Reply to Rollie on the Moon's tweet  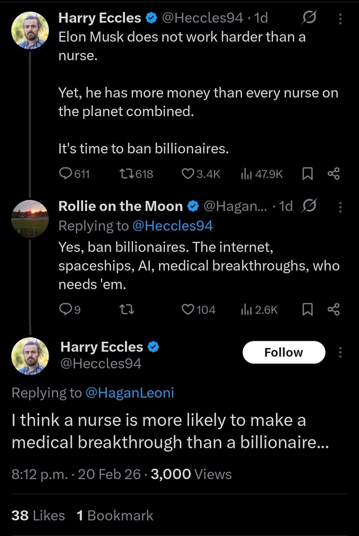click(66, 309)
